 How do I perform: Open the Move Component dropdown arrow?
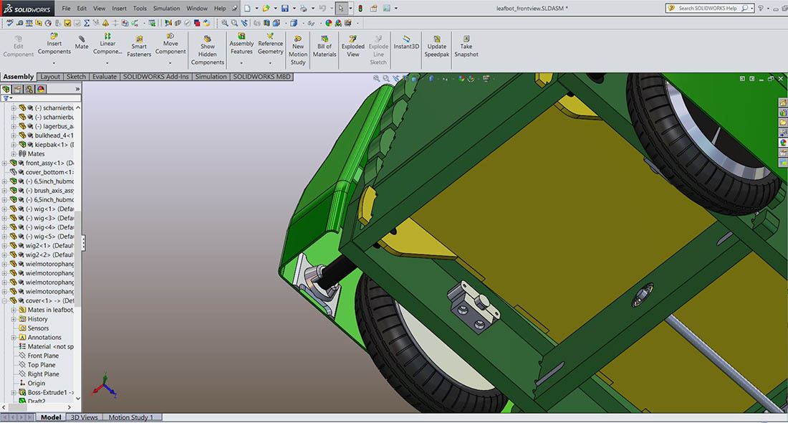[x=170, y=63]
